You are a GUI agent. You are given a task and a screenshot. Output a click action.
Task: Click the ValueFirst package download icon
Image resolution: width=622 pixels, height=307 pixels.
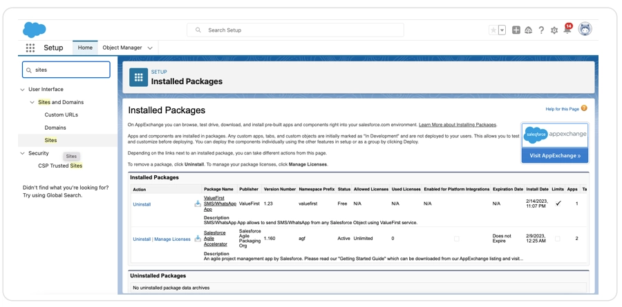pyautogui.click(x=198, y=204)
